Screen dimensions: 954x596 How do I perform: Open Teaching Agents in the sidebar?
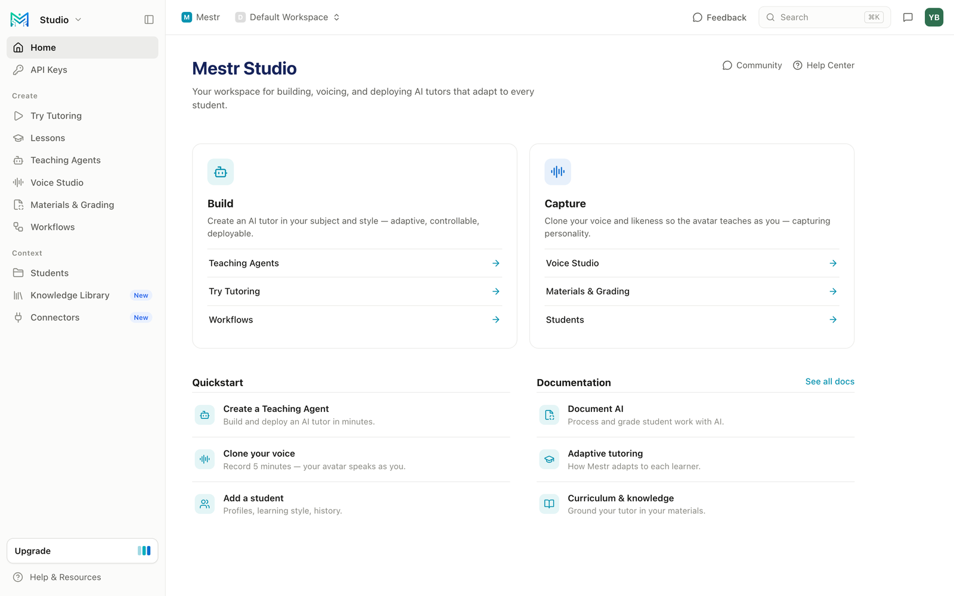82,160
